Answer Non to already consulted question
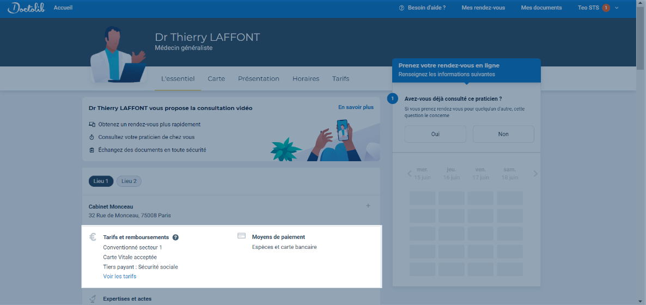 click(503, 134)
